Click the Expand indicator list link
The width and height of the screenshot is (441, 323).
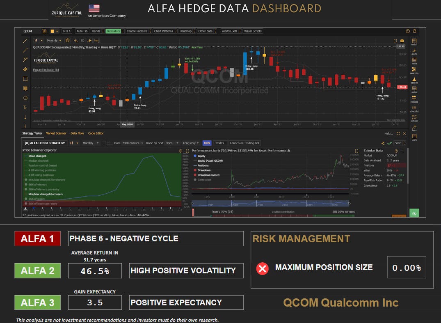pyautogui.click(x=46, y=70)
